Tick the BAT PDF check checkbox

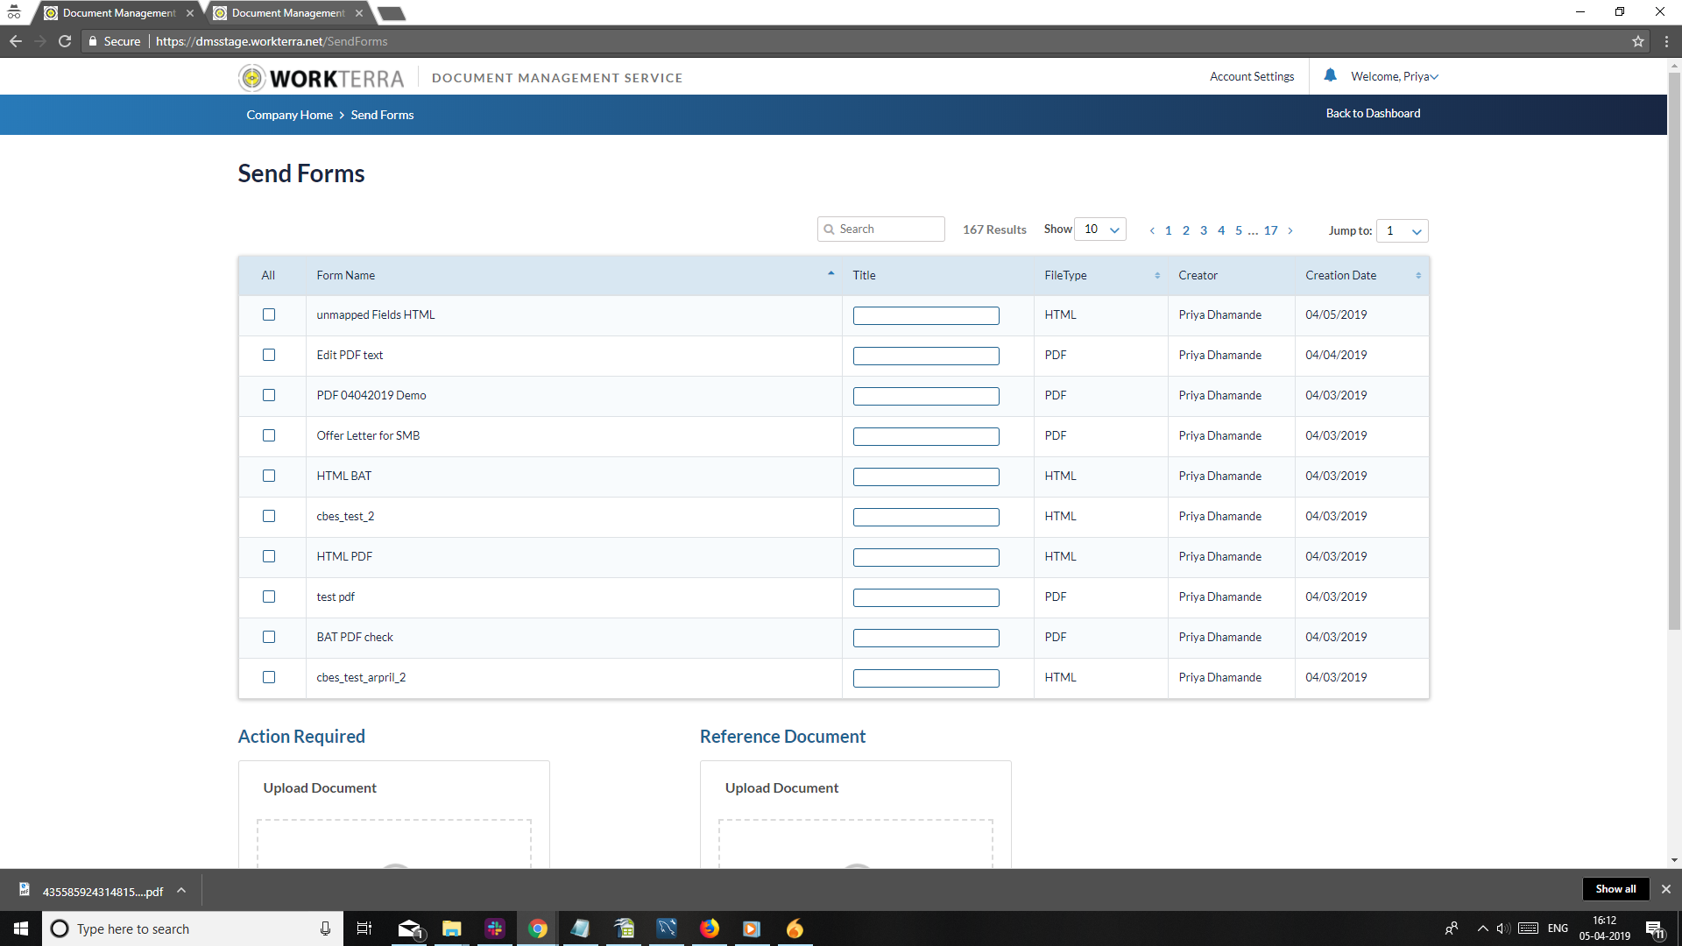click(x=269, y=637)
